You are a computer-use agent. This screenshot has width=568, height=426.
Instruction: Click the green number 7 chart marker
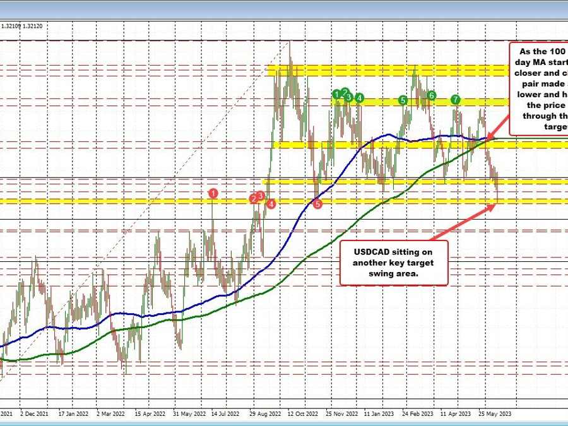tap(456, 100)
